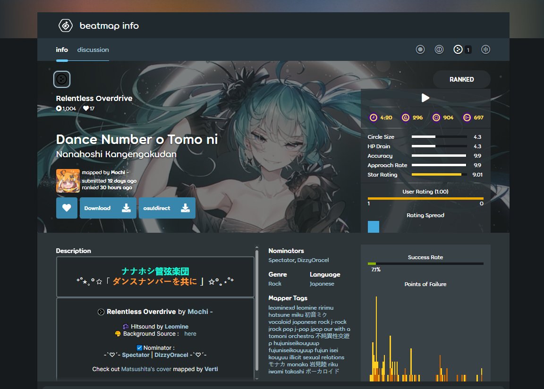Favourite this beatmap with the heart button
Image resolution: width=544 pixels, height=389 pixels.
pos(67,208)
